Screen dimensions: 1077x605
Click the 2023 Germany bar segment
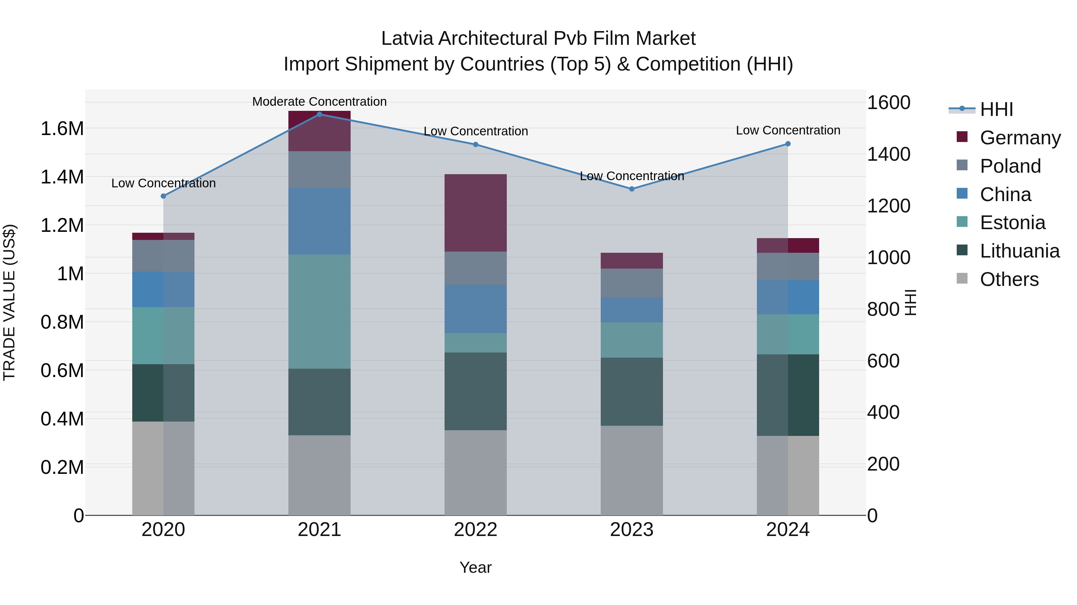(632, 261)
